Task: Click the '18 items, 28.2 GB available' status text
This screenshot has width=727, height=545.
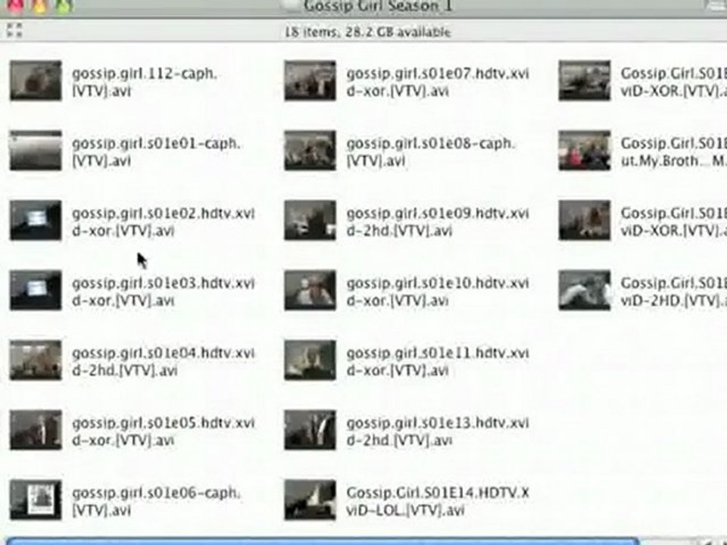Action: (367, 32)
